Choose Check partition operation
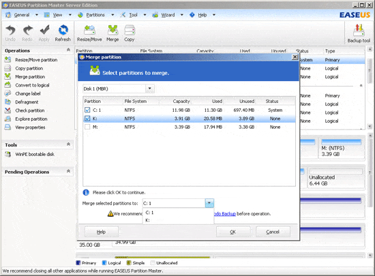The width and height of the screenshot is (375, 276). click(29, 110)
